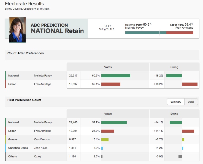Screen dimensions: 203x164
Task: Click the ABC PREDICTION heading
Action: coord(49,25)
